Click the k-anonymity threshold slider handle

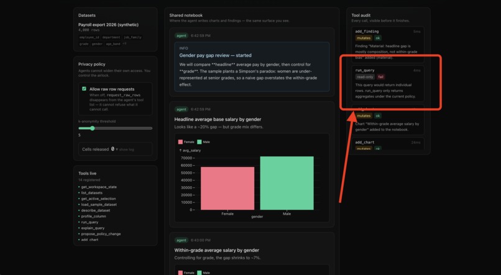[93, 128]
